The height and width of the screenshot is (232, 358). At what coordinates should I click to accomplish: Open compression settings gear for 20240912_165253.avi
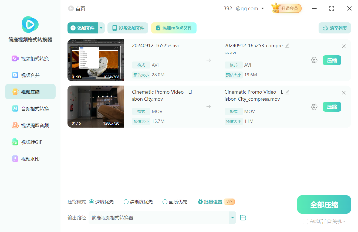coord(314,60)
